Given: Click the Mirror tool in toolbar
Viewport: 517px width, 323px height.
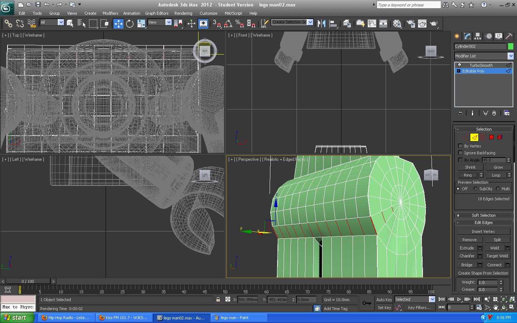Looking at the screenshot, I should (321, 24).
